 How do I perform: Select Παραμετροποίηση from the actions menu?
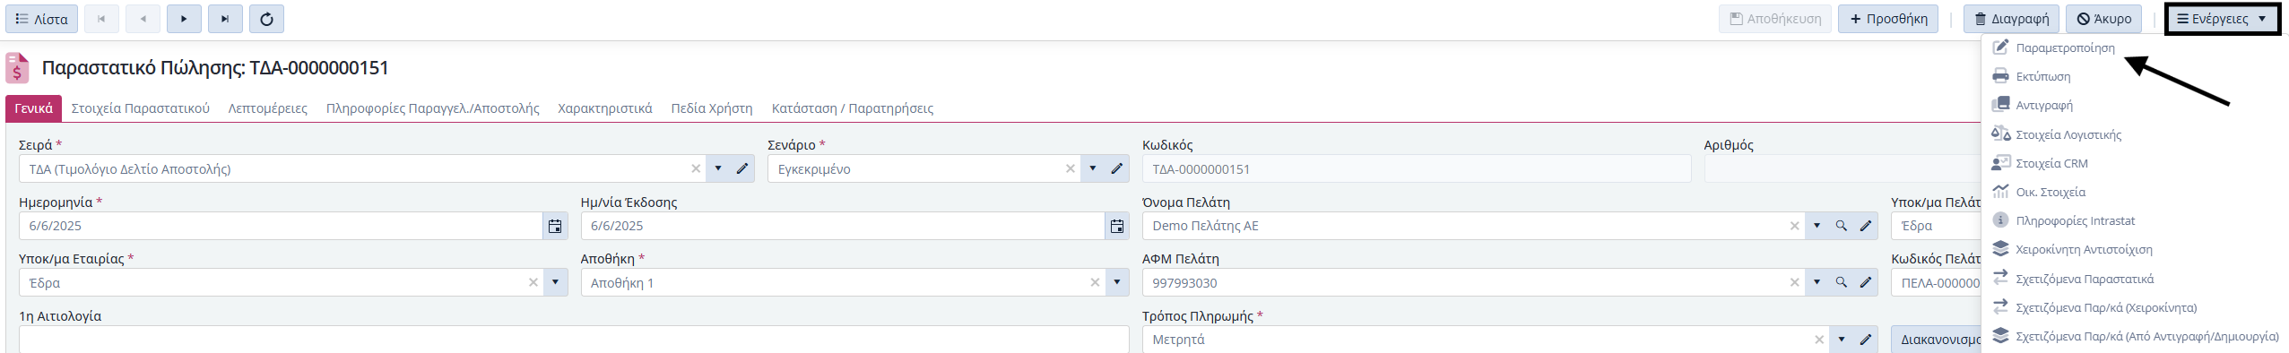(2066, 47)
